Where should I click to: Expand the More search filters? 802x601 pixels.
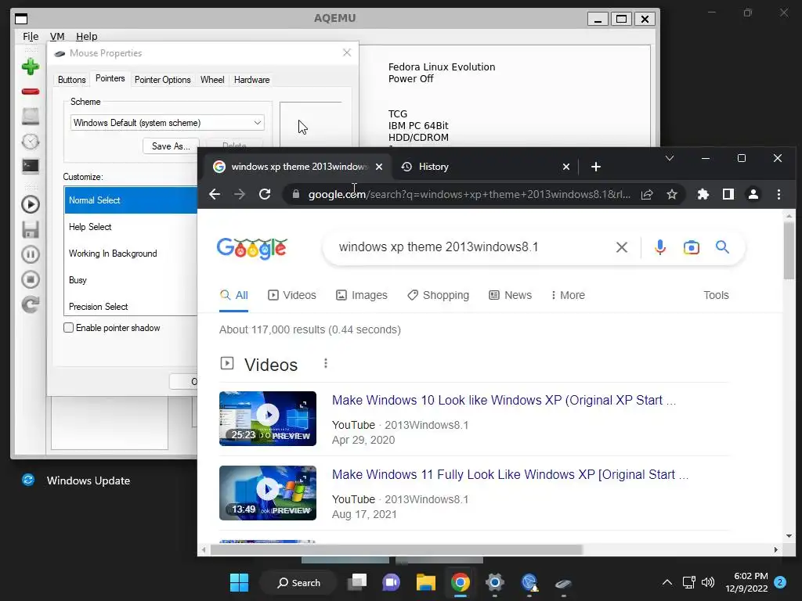pos(568,295)
